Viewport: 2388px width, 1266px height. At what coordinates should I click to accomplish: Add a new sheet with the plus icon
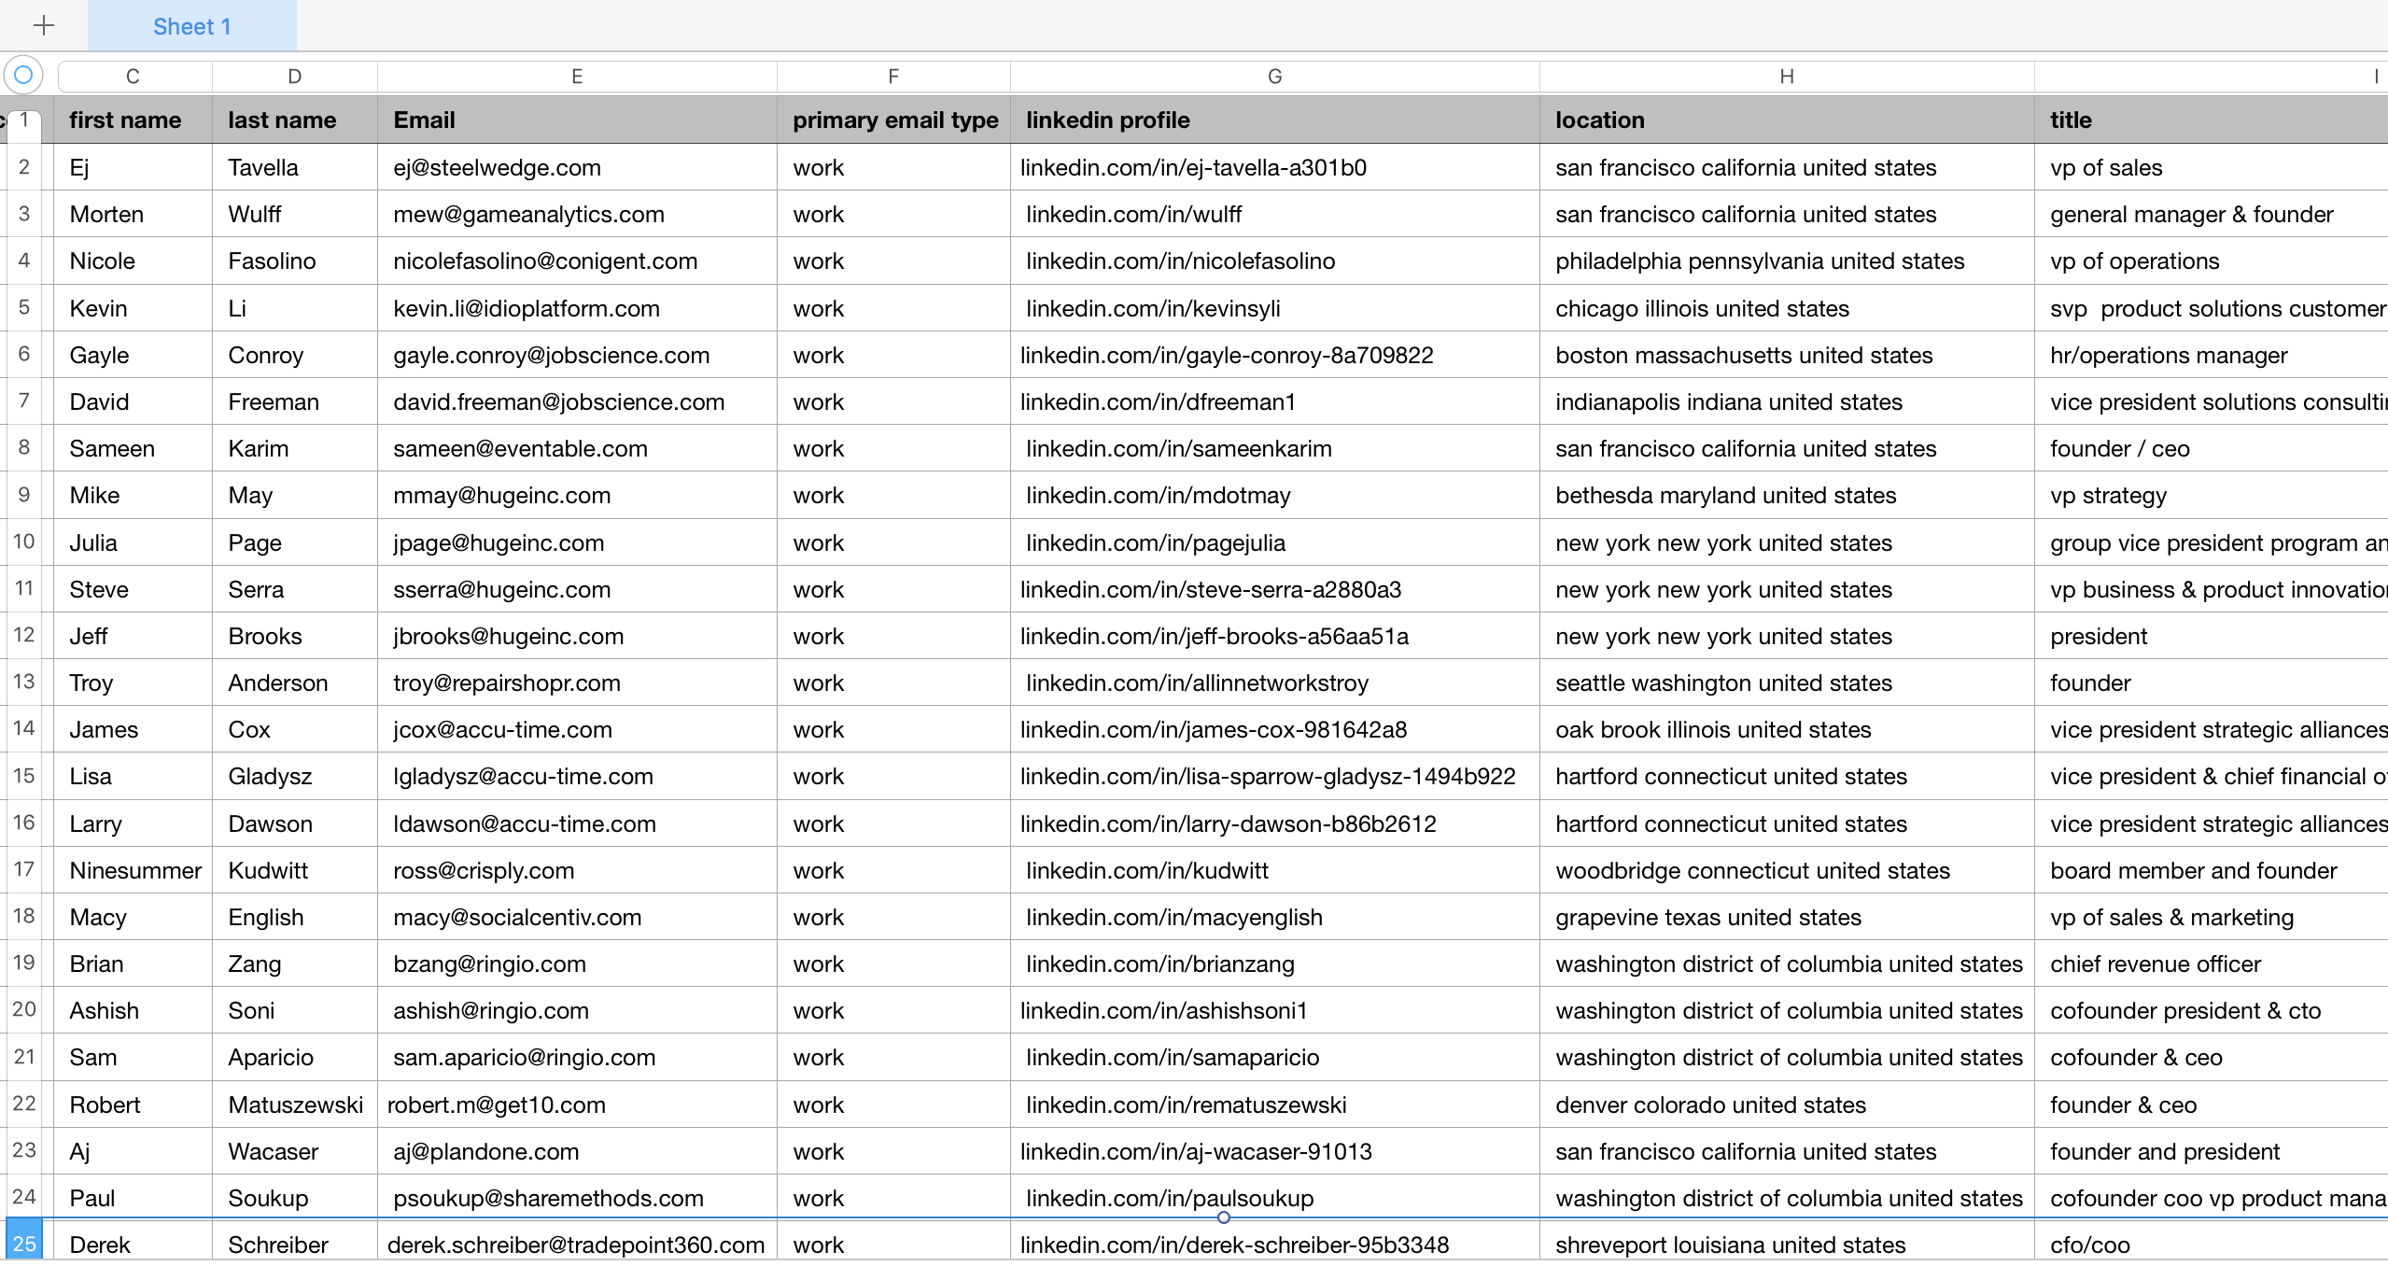44,25
